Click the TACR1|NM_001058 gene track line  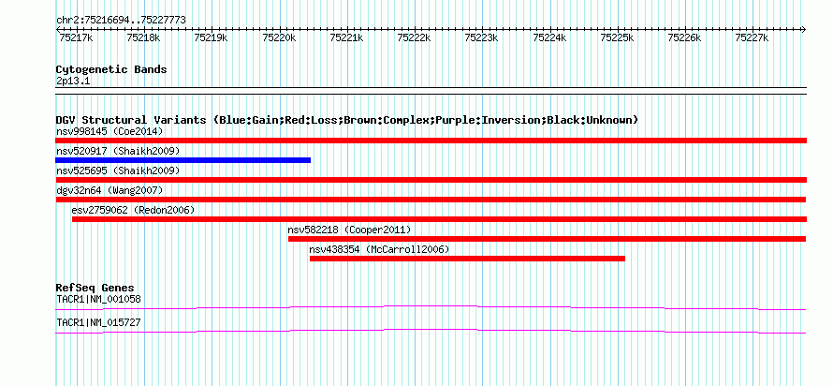point(431,308)
